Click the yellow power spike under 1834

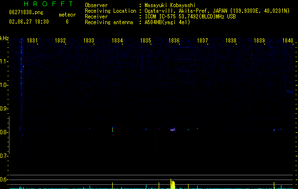click(x=112, y=186)
